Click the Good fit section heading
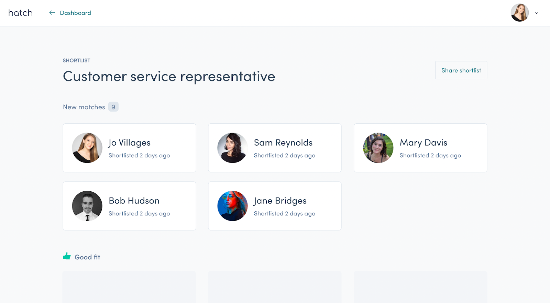 [x=87, y=257]
